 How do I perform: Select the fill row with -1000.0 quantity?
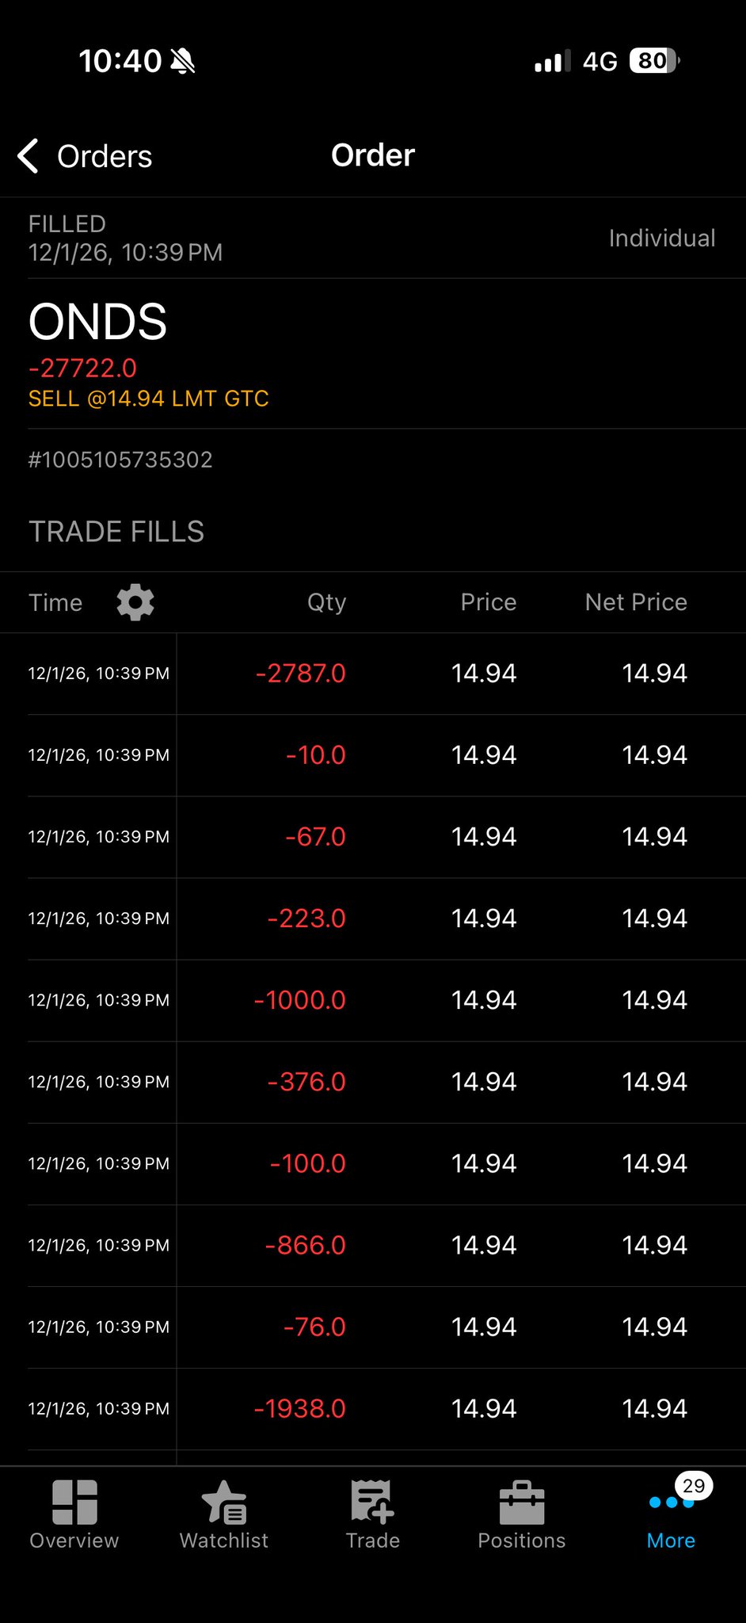click(372, 1000)
